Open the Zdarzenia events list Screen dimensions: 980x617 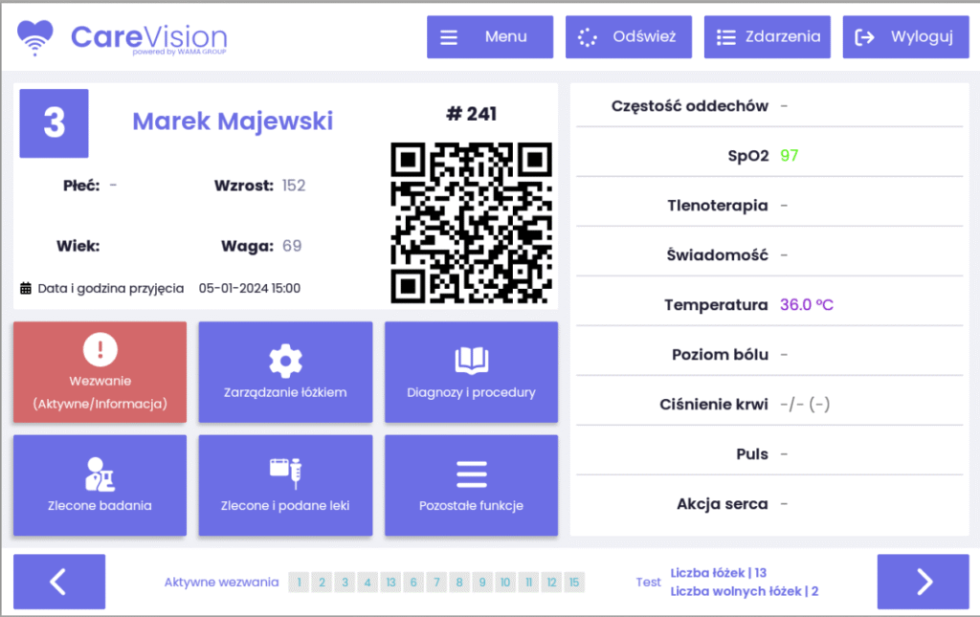(768, 37)
